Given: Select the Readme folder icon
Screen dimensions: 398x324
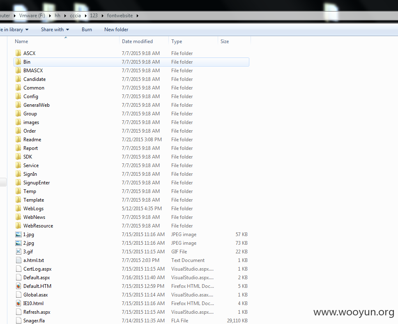Looking at the screenshot, I should (x=18, y=139).
